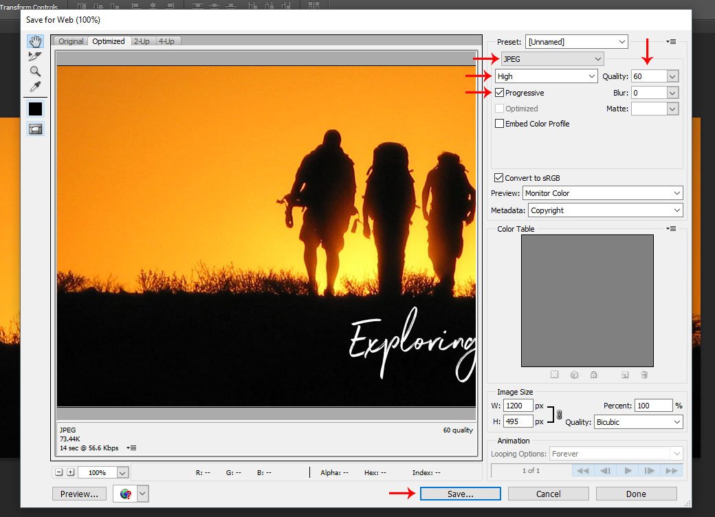Click the black eyedropper color swatch
Image resolution: width=715 pixels, height=517 pixels.
point(35,109)
